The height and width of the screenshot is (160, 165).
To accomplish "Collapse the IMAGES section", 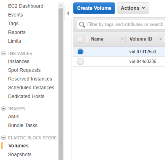I will point(3,109).
